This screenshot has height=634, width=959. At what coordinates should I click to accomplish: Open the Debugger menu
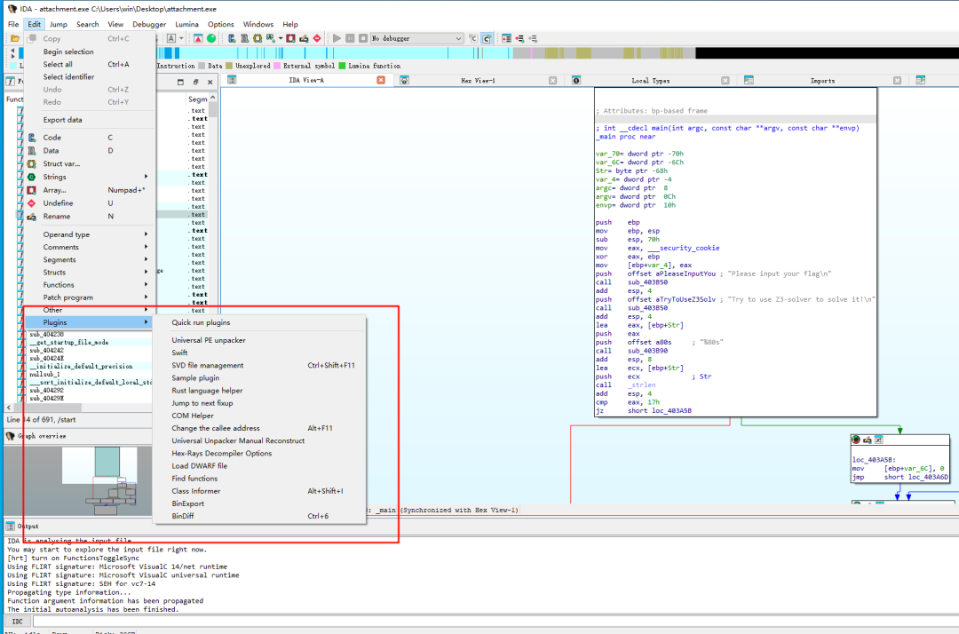[x=149, y=25]
